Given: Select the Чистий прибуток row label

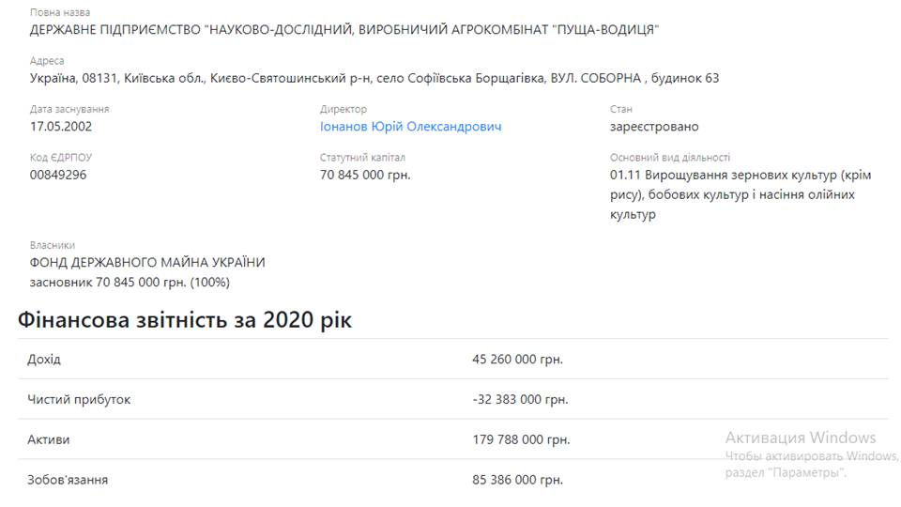Looking at the screenshot, I should tap(79, 400).
